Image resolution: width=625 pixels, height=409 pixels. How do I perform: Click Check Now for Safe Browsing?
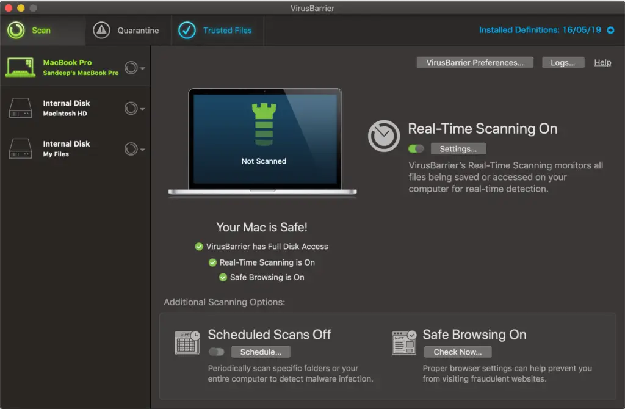click(x=458, y=352)
